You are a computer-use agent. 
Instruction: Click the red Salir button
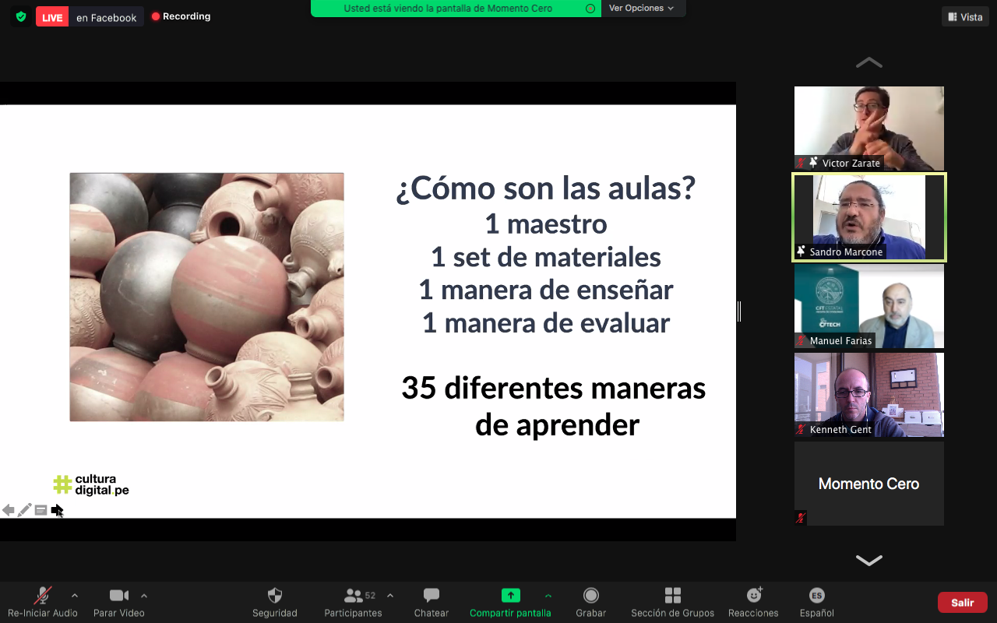tap(962, 603)
